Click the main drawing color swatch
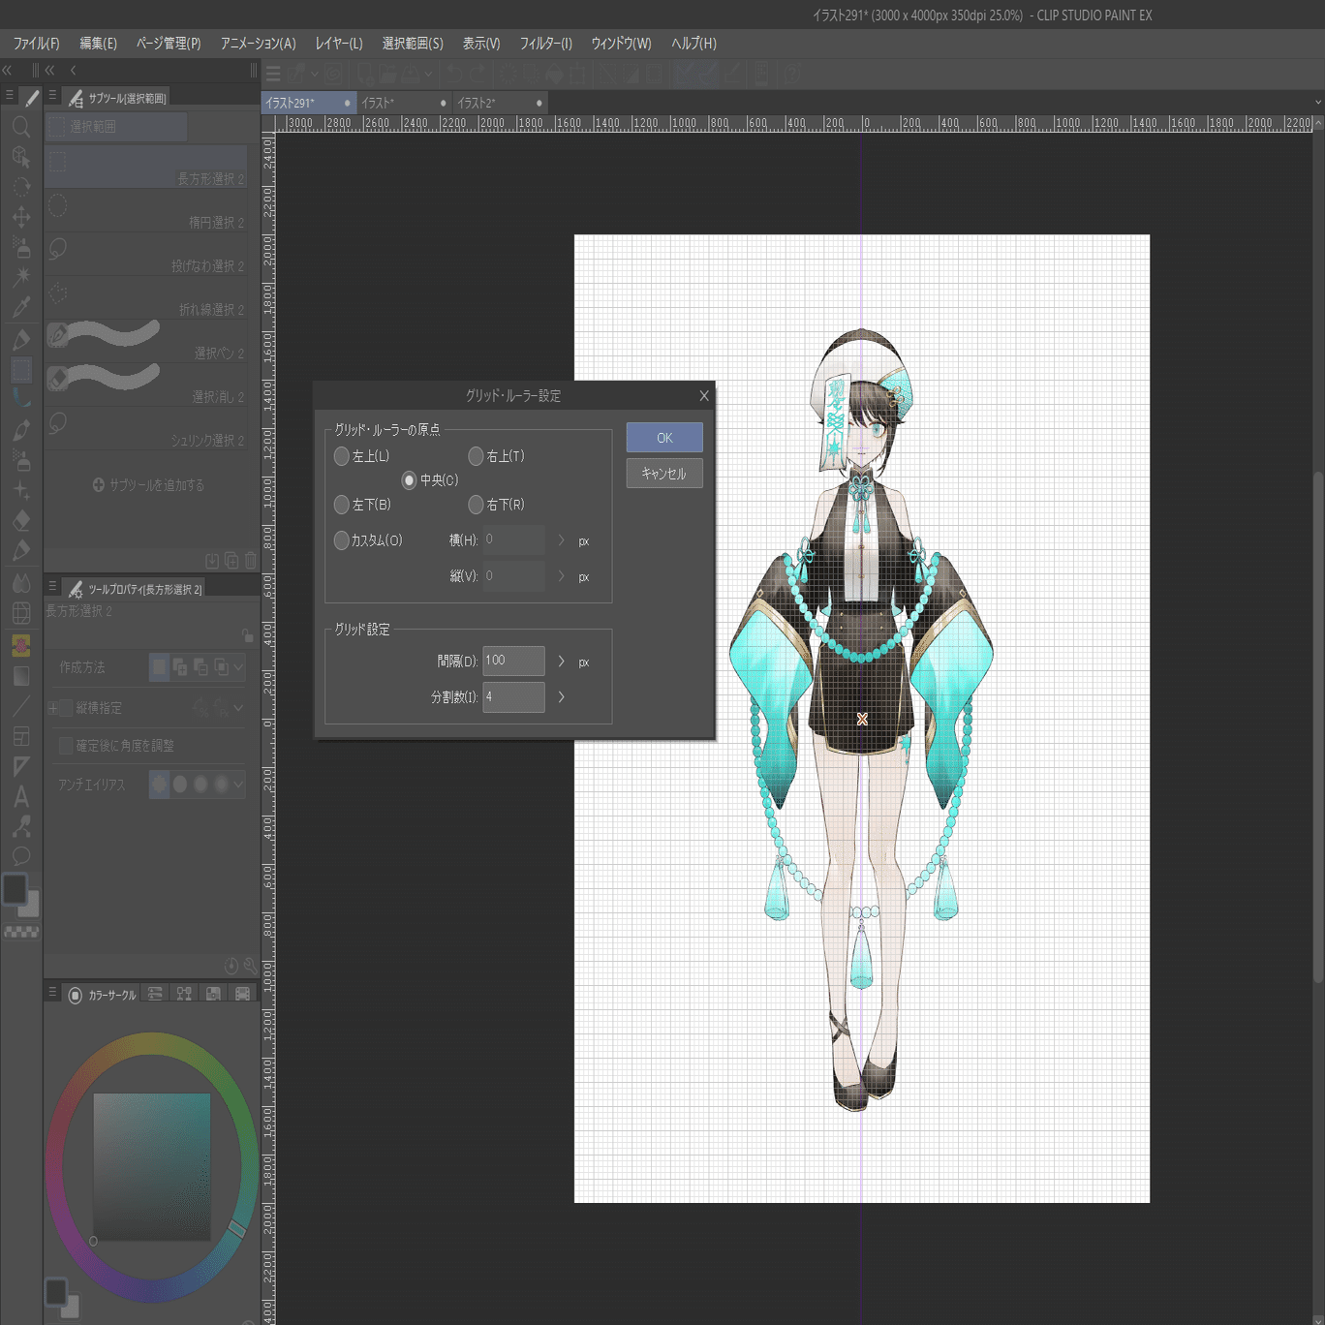Screen dimensions: 1325x1325 coord(15,888)
